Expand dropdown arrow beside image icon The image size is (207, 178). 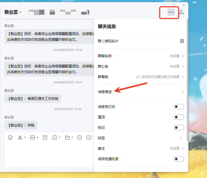[x=38, y=137]
